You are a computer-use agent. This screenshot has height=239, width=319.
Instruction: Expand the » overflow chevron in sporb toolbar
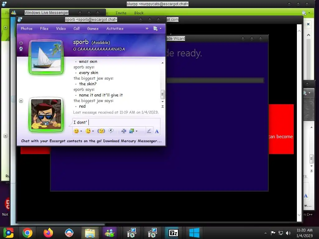tap(147, 29)
